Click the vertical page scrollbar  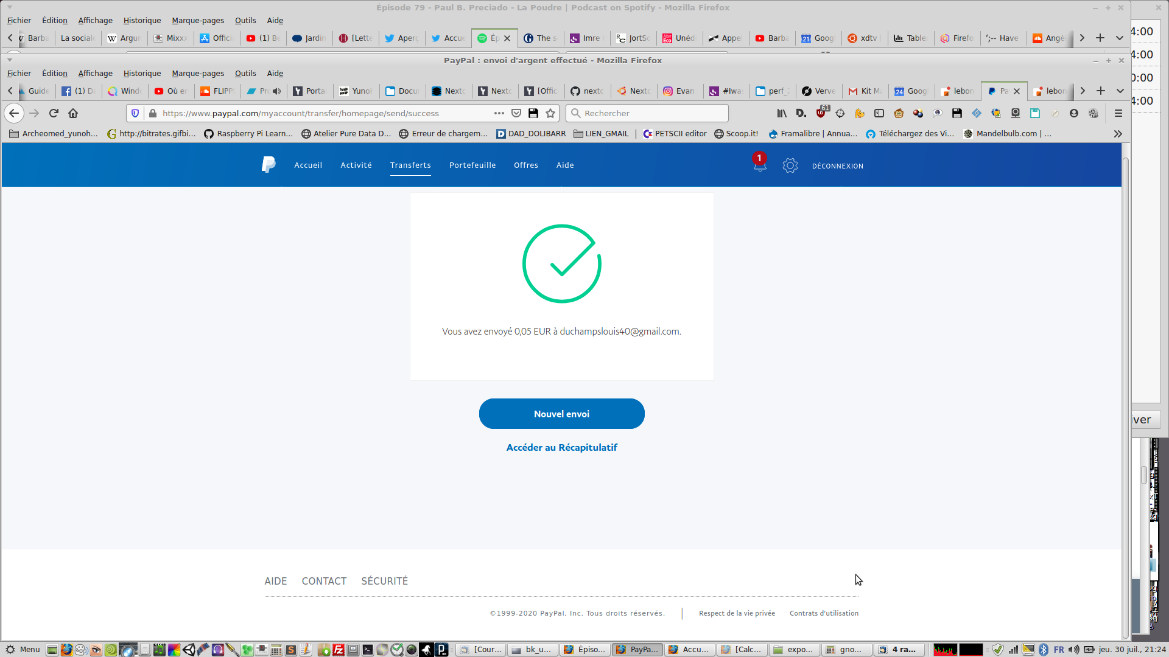point(1125,395)
